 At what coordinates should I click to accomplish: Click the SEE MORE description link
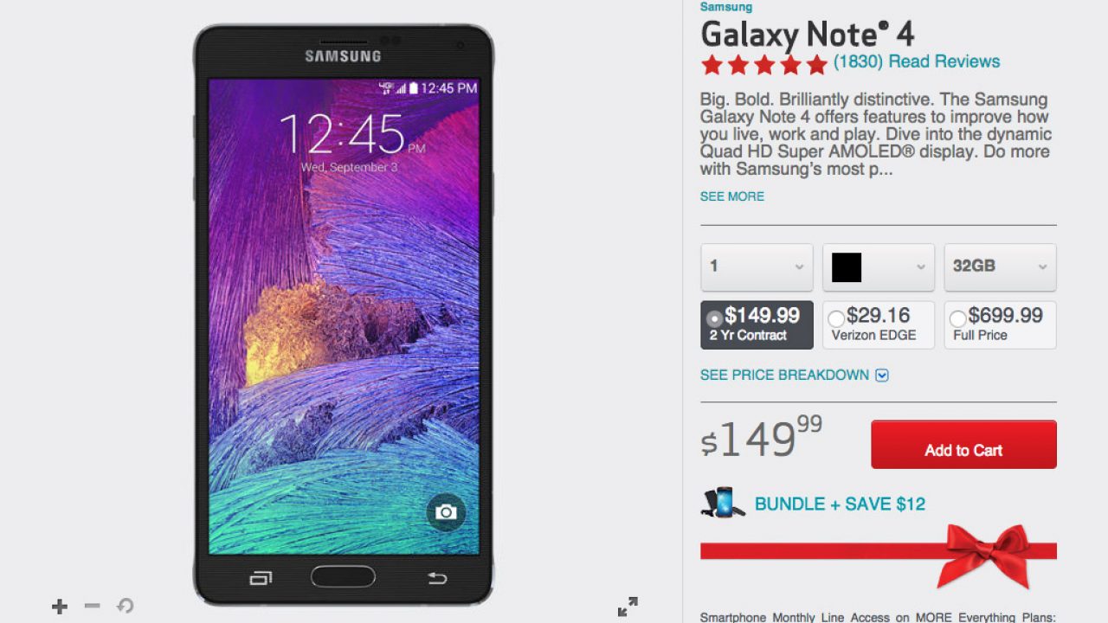point(732,196)
